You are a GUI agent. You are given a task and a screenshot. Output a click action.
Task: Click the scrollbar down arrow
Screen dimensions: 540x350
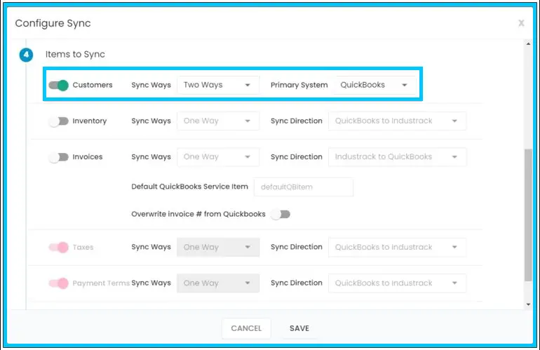tap(528, 304)
